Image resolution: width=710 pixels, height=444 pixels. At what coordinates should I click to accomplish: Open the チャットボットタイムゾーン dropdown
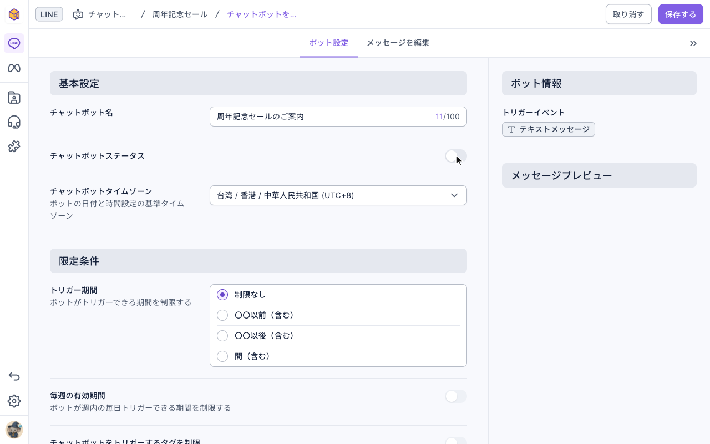click(338, 195)
